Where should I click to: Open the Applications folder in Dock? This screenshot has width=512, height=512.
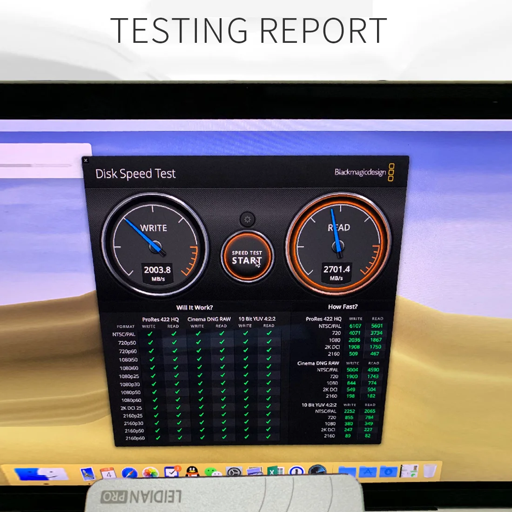coord(368,472)
